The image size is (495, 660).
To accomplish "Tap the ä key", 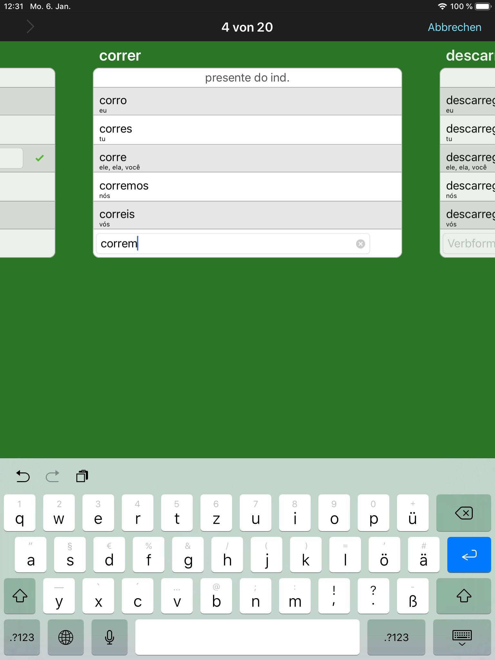I will click(424, 555).
